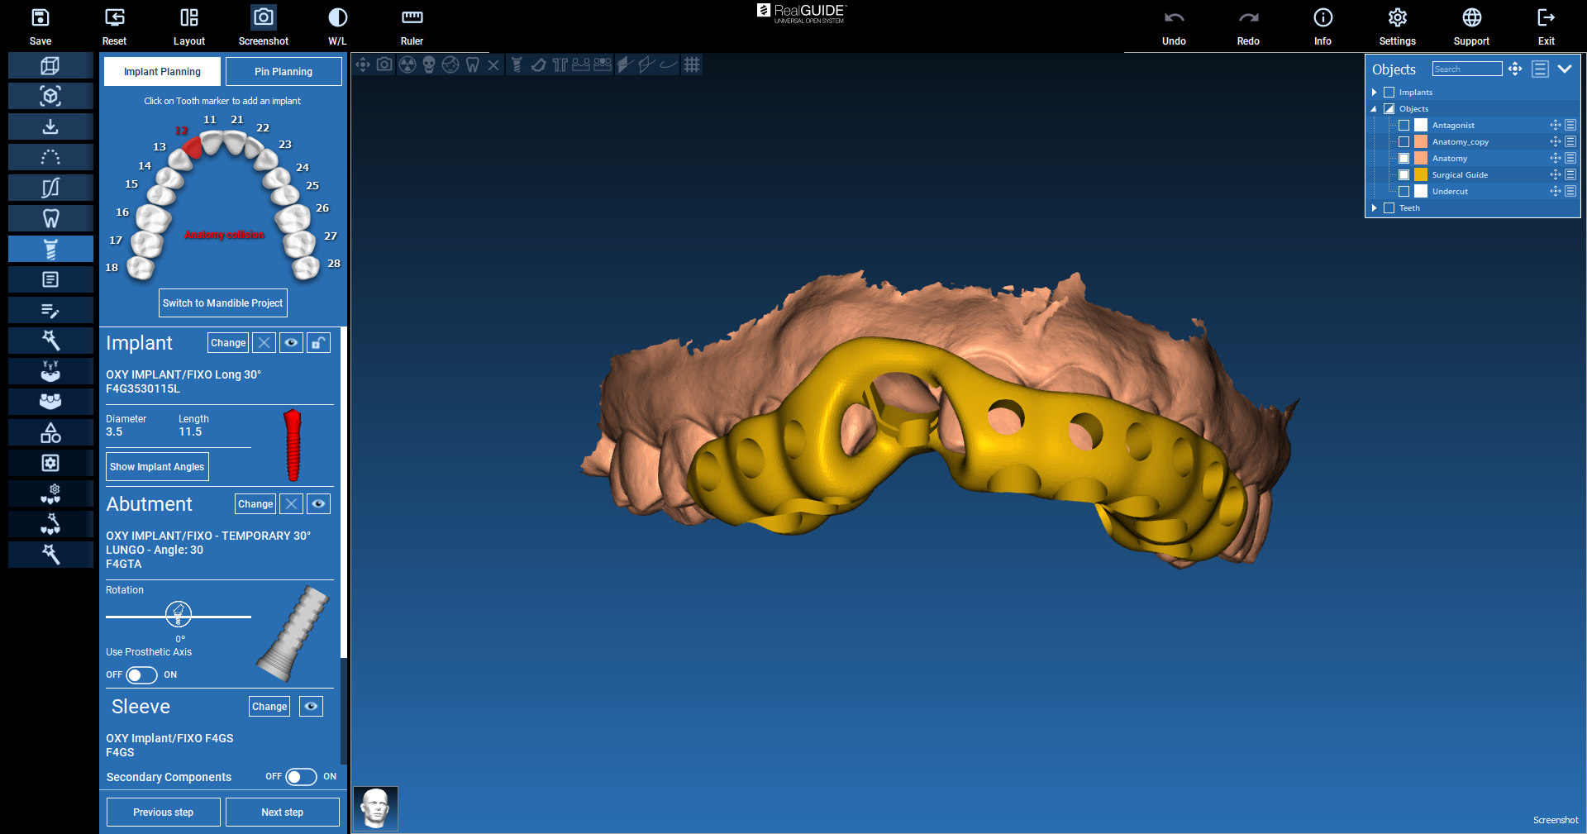The height and width of the screenshot is (834, 1587).
Task: Collapse the Objects panel chevron
Action: click(x=1565, y=69)
